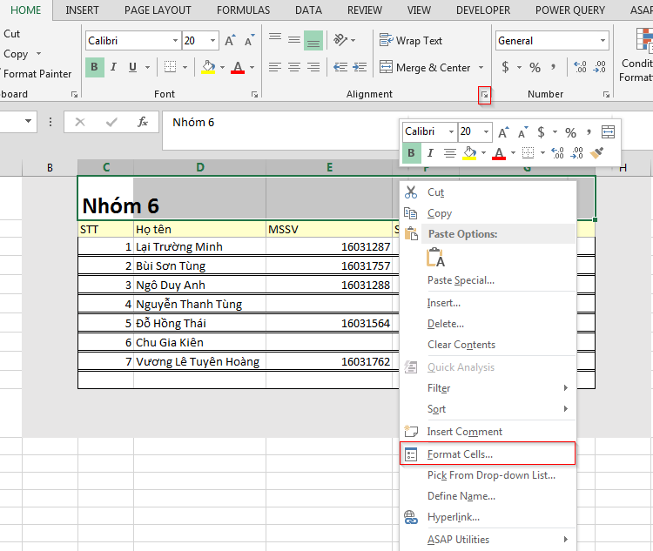653x551 pixels.
Task: Select column D header
Action: click(x=200, y=167)
